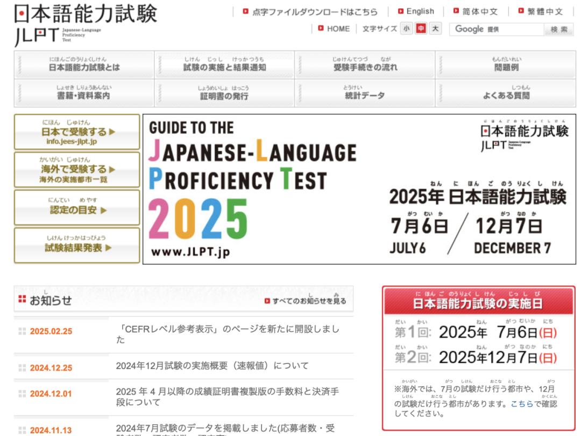Open よくある質問 menu
This screenshot has height=436, width=581.
(x=506, y=93)
